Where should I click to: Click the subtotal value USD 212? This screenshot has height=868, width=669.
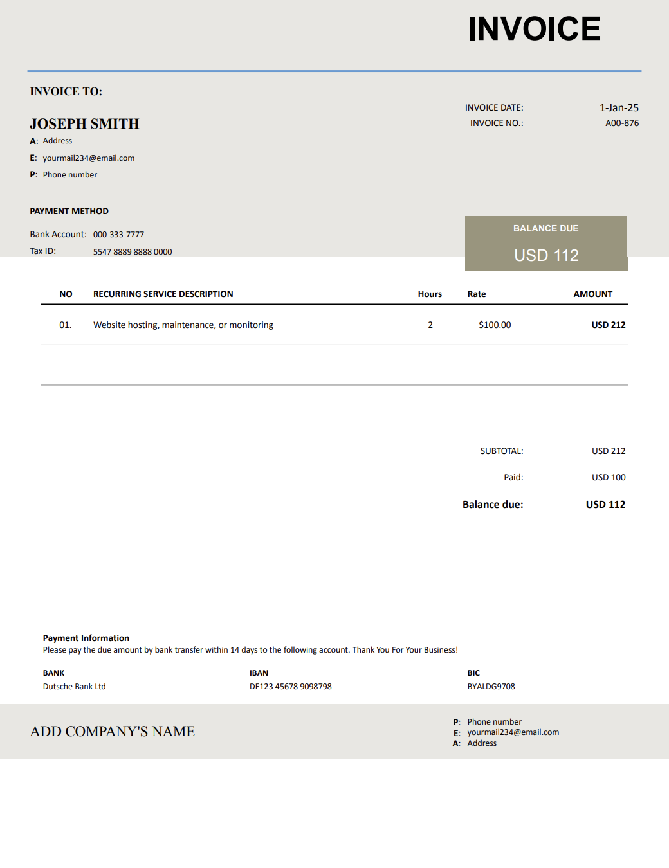pos(609,451)
